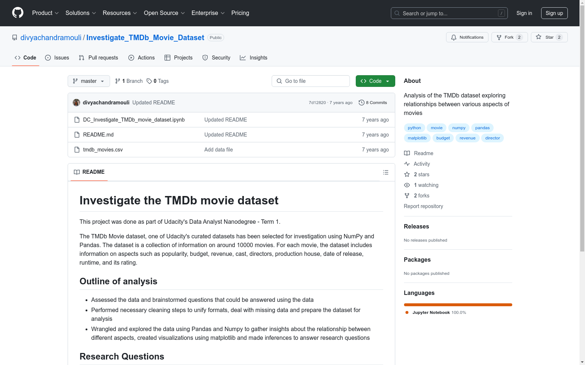Click the eye icon beside 1 watching
This screenshot has height=365, width=585.
pos(407,185)
